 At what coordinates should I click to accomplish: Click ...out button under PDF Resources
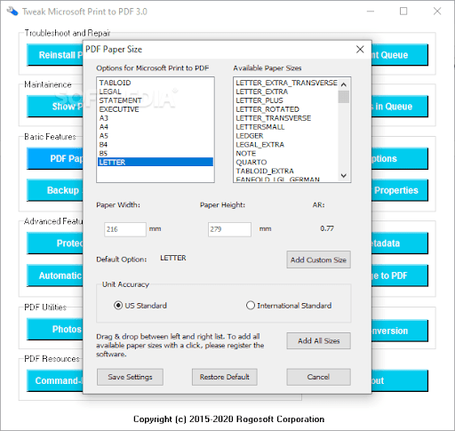point(400,380)
